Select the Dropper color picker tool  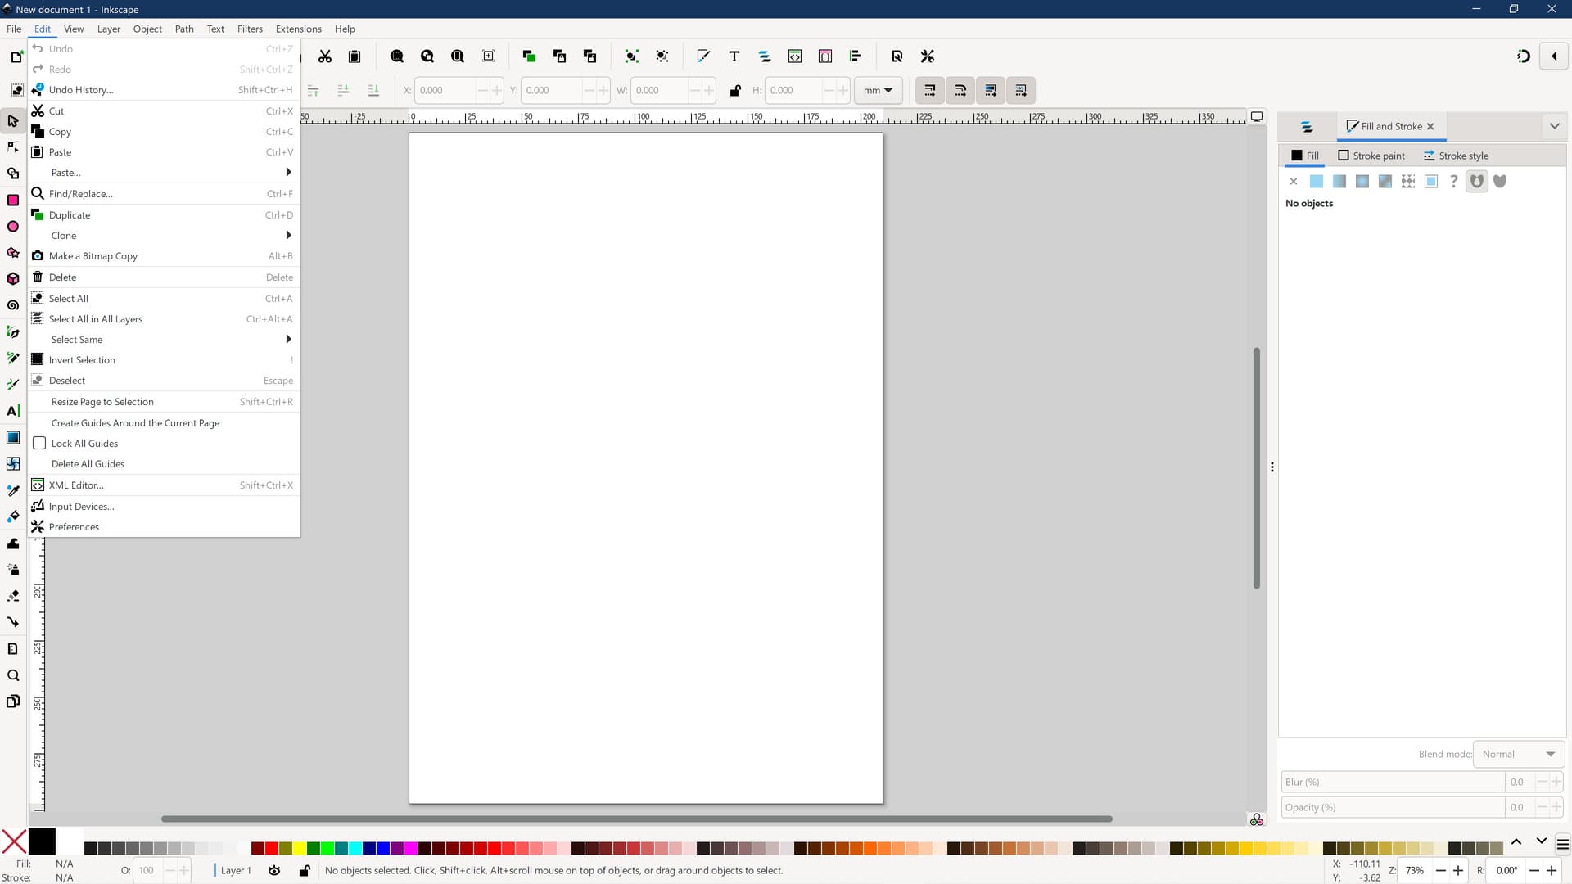[x=13, y=490]
